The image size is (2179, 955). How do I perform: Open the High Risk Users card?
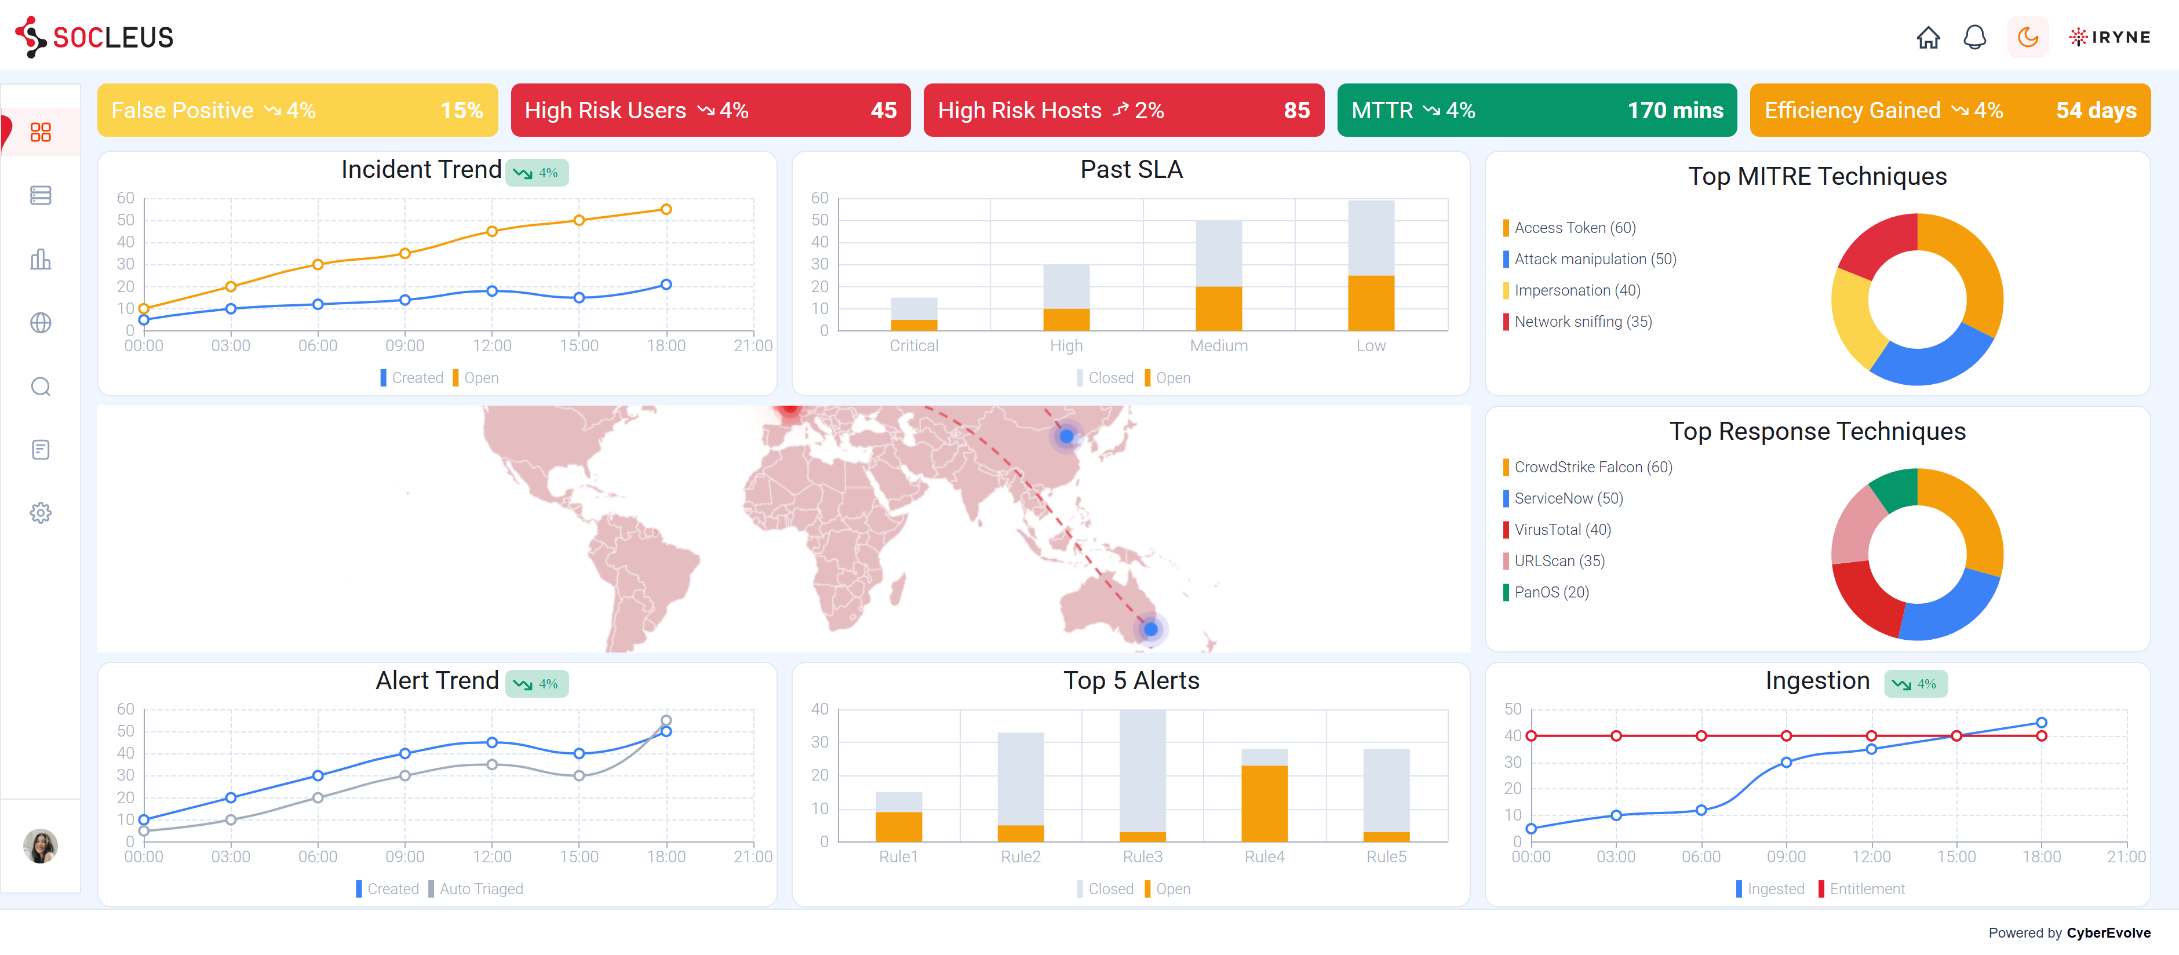(x=710, y=110)
